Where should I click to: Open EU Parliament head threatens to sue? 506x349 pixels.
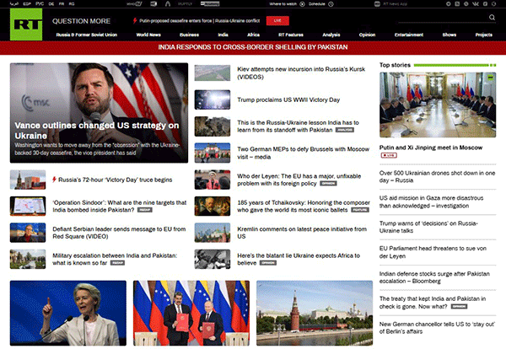433,252
